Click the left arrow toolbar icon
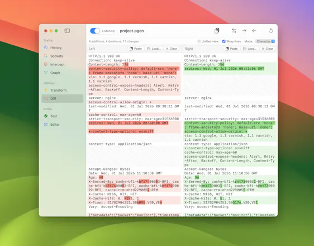The image size is (314, 246). point(254,31)
